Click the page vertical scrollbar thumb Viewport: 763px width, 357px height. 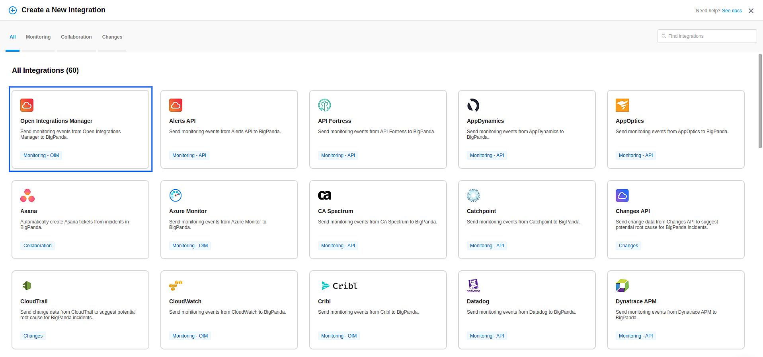click(760, 101)
